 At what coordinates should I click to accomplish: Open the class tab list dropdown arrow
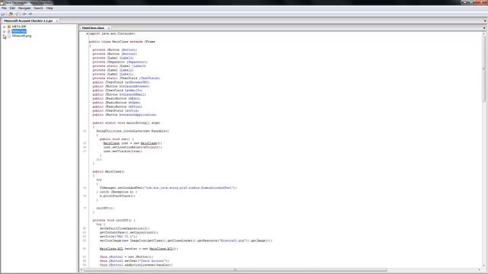tap(484, 28)
